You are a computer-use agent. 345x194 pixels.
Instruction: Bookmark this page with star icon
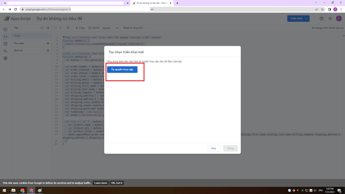[322, 9]
